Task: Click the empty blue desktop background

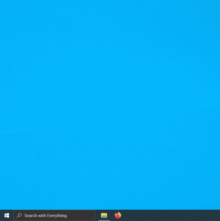Action: click(110, 105)
